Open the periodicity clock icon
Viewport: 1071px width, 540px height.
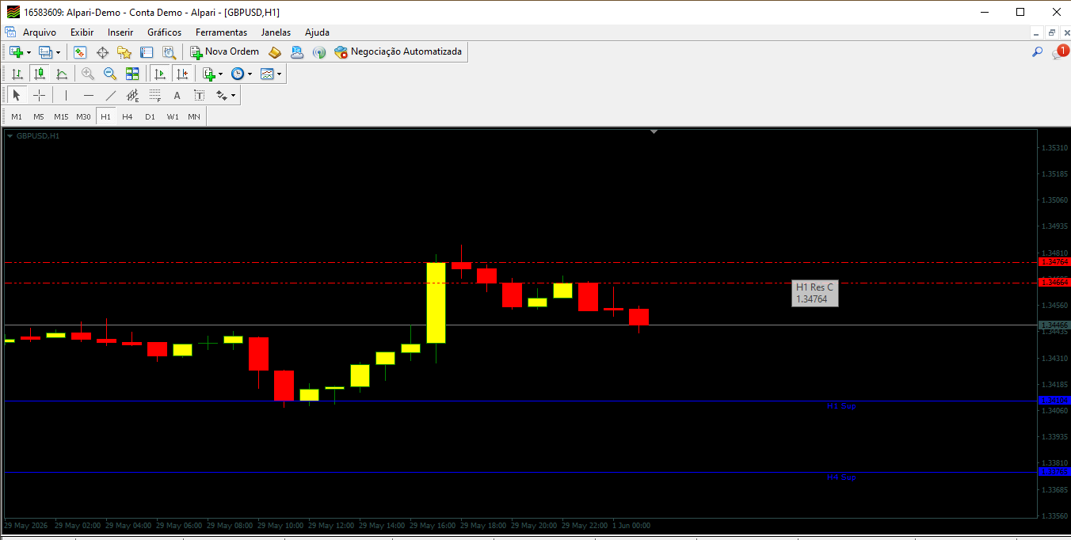pyautogui.click(x=238, y=74)
